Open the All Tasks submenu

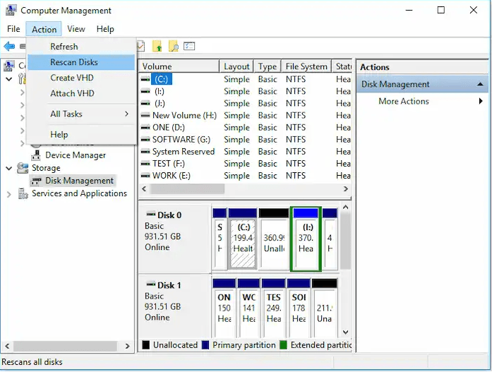click(x=67, y=114)
